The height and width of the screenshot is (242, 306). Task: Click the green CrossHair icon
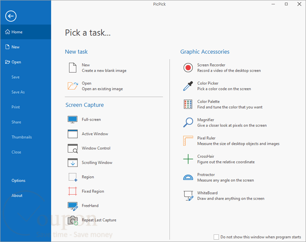188,159
